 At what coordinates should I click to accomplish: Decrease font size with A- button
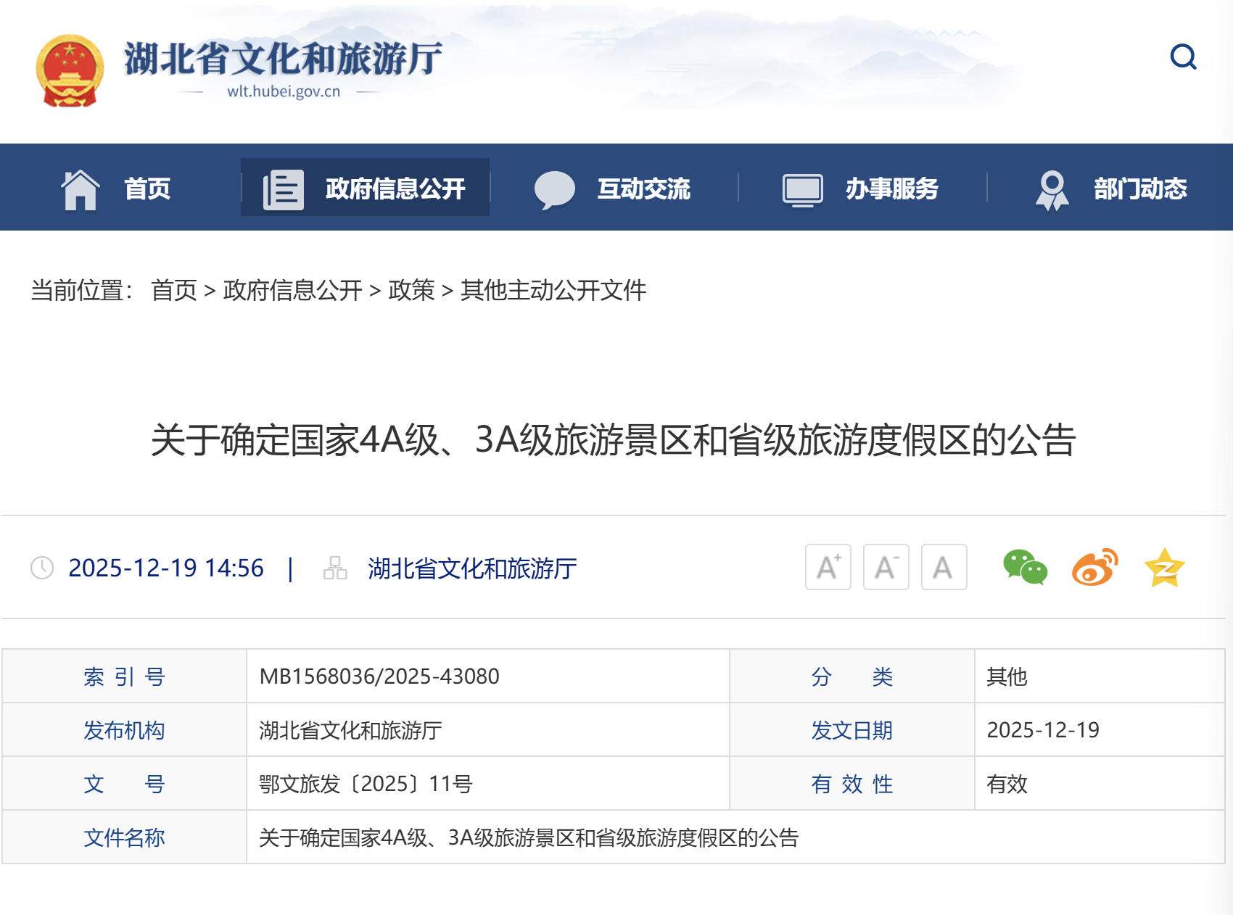[886, 567]
